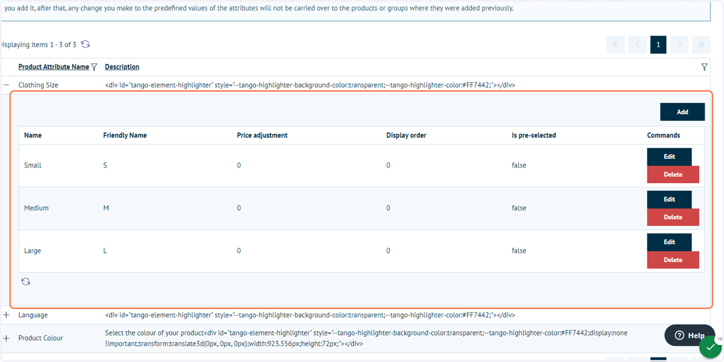
Task: Edit the Medium value
Action: click(x=669, y=199)
